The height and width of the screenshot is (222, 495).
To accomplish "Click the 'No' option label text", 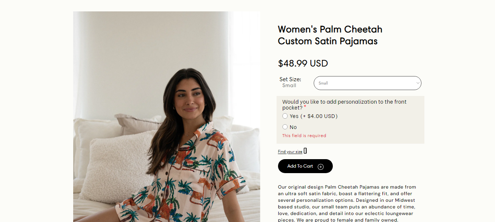I will pyautogui.click(x=293, y=127).
